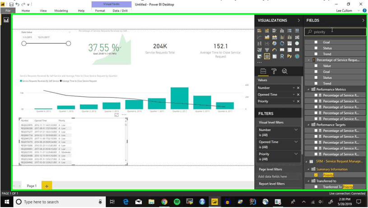The width and height of the screenshot is (368, 208).
Task: Select the ArcGIS map visualization
Action: point(297,56)
